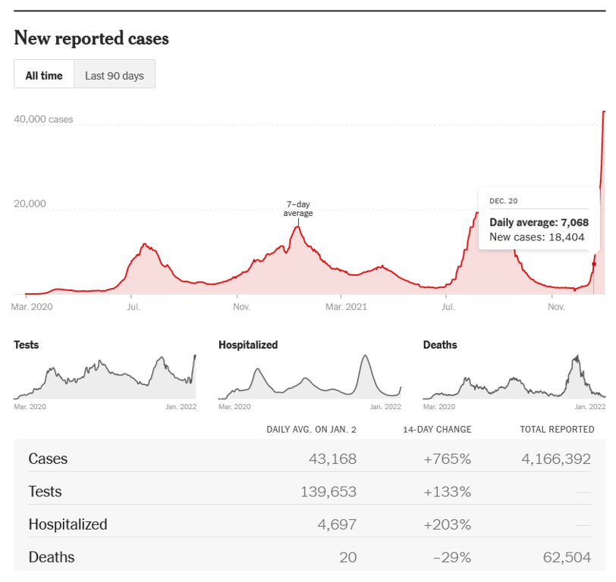Switch to the All time tab
Image resolution: width=616 pixels, height=582 pixels.
pos(44,75)
